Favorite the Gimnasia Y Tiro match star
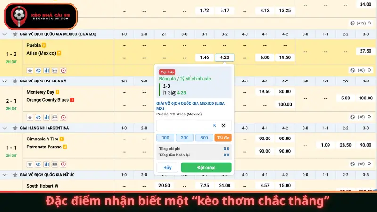The height and width of the screenshot is (212, 377). pyautogui.click(x=30, y=164)
